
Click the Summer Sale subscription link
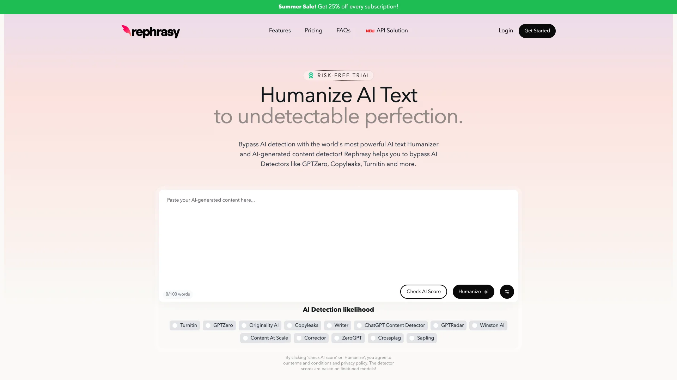[338, 6]
